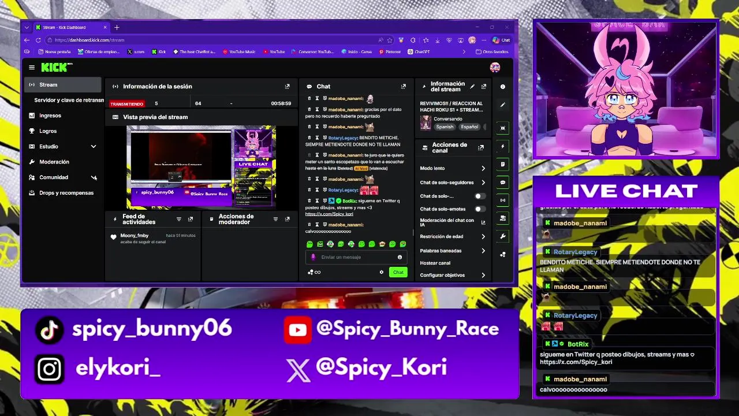Open the Kick hamburger menu
This screenshot has width=739, height=416.
pos(32,68)
